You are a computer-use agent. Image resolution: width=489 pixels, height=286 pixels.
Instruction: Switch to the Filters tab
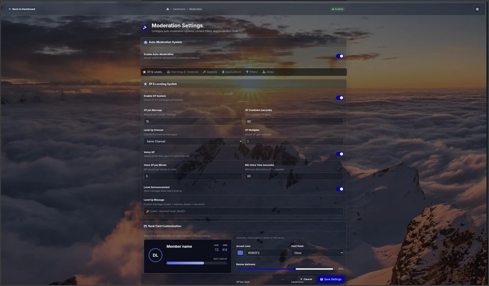pos(252,72)
